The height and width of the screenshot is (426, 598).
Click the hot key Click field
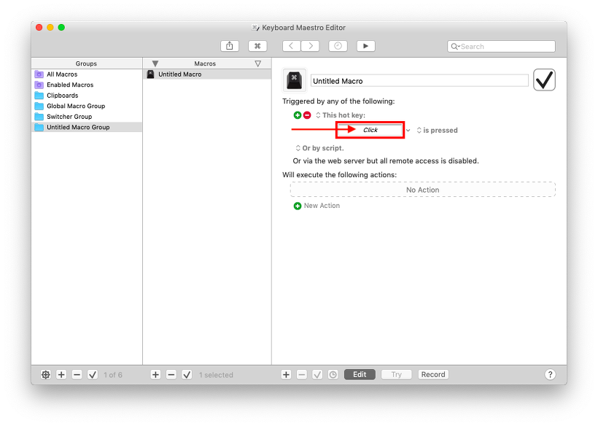pyautogui.click(x=370, y=130)
